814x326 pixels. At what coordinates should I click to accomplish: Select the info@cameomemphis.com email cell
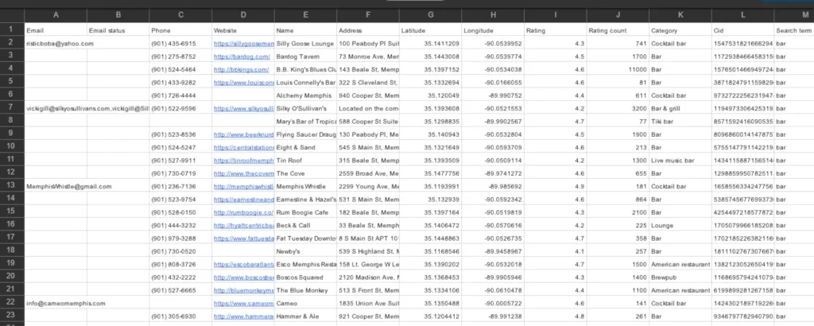[x=56, y=303]
